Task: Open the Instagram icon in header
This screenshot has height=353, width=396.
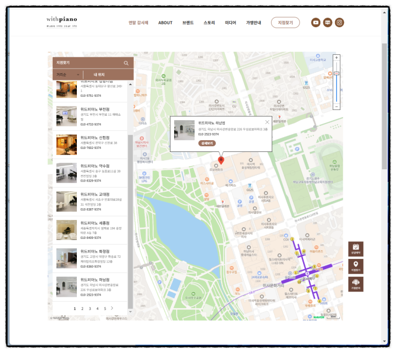Action: [340, 23]
